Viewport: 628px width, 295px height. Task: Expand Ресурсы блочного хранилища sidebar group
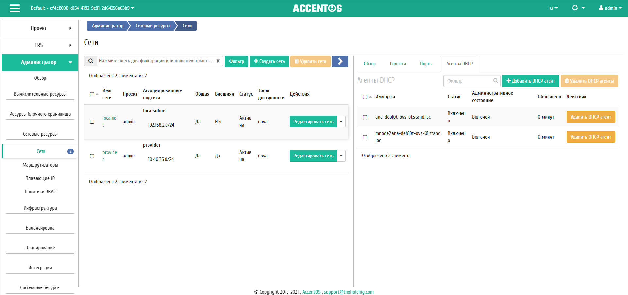tap(40, 114)
